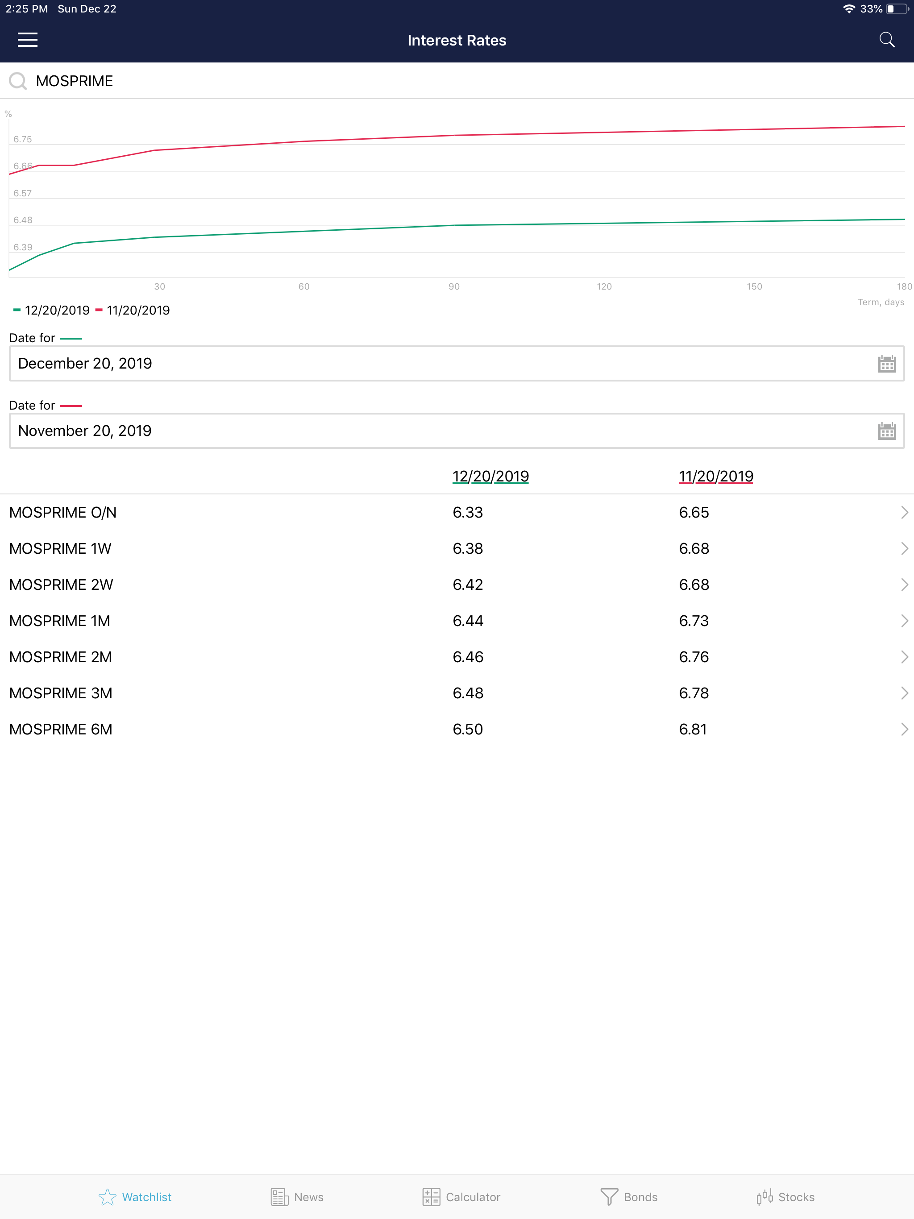The width and height of the screenshot is (914, 1219).
Task: Open the navigation hamburger menu
Action: coord(27,39)
